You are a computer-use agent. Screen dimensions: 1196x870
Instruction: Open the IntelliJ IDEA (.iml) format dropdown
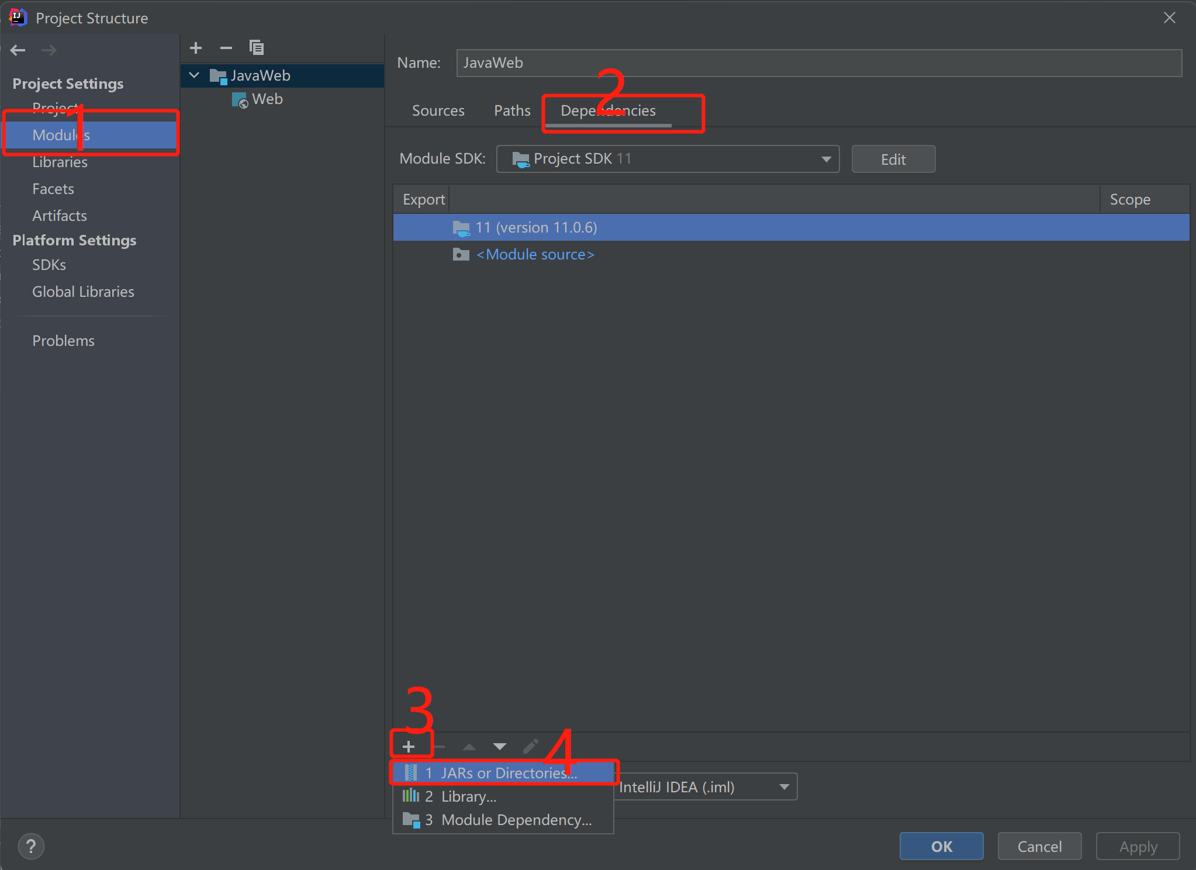point(706,787)
